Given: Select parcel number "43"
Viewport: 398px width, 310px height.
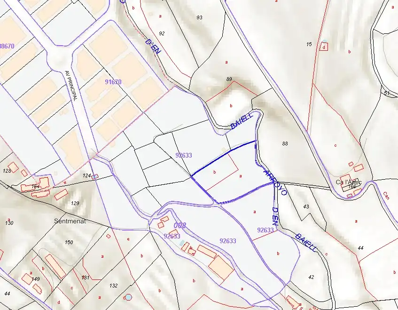Looking at the screenshot, I should [x=306, y=207].
